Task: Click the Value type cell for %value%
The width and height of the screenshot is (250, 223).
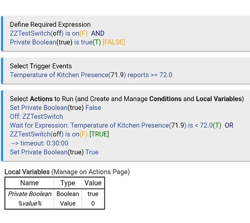Action: click(x=68, y=204)
